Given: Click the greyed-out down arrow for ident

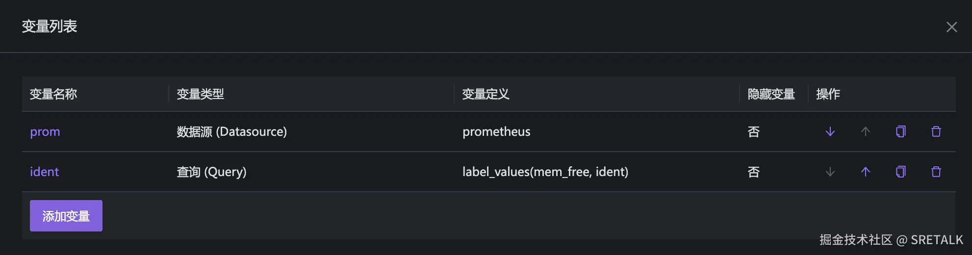Looking at the screenshot, I should pos(830,172).
